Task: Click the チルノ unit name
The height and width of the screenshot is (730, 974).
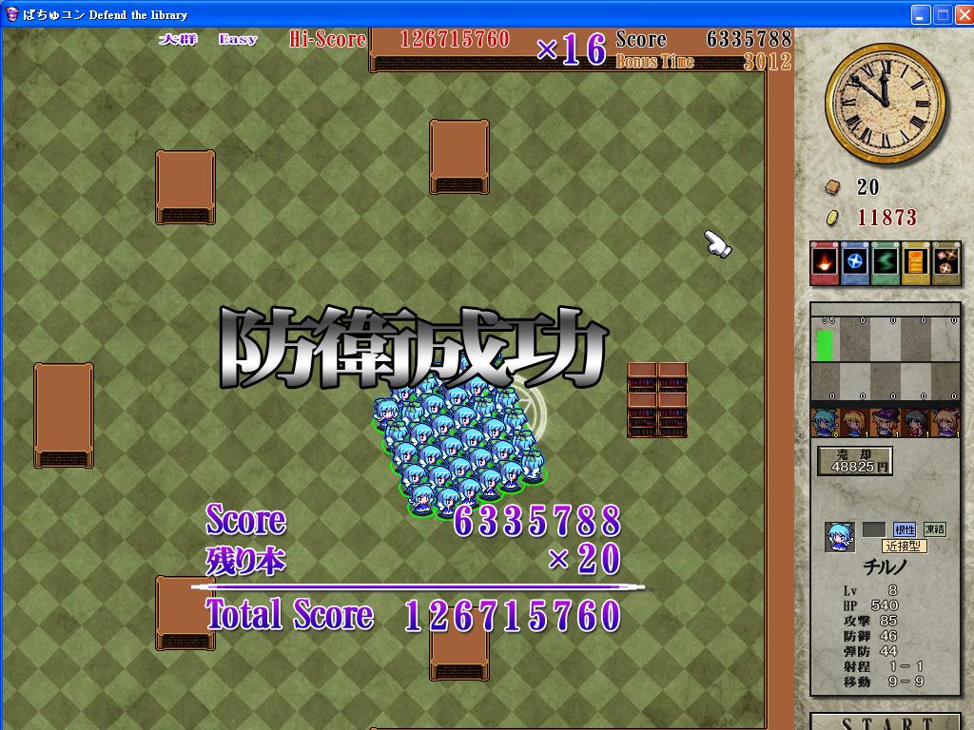Action: [886, 567]
